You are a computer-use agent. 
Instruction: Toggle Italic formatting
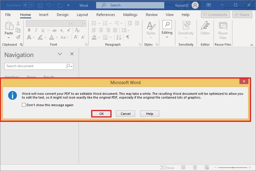[36, 30]
